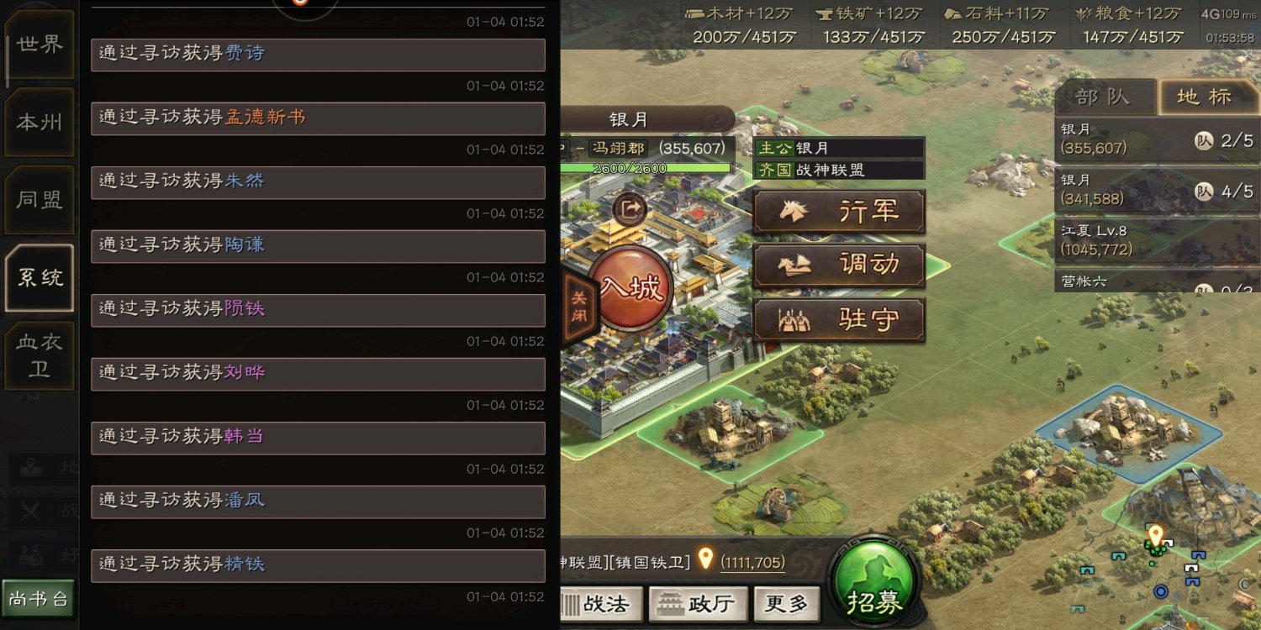This screenshot has height=630, width=1261.
Task: Select the 江夏 Lv.8 landmark entry
Action: point(1157,239)
